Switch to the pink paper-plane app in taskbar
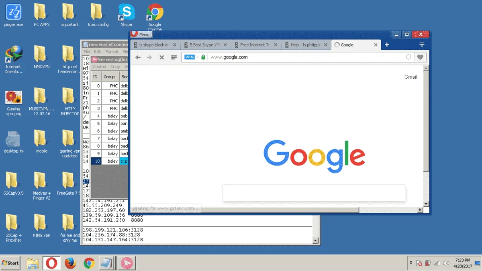The width and height of the screenshot is (482, 271). pyautogui.click(x=127, y=263)
